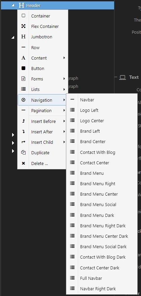
Task: Click the Flex Container cross-arrows icon
Action: click(x=24, y=26)
